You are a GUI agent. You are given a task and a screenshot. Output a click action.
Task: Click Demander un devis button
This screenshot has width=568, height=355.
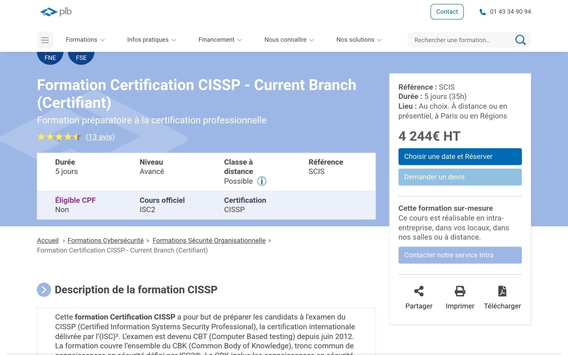pos(460,177)
